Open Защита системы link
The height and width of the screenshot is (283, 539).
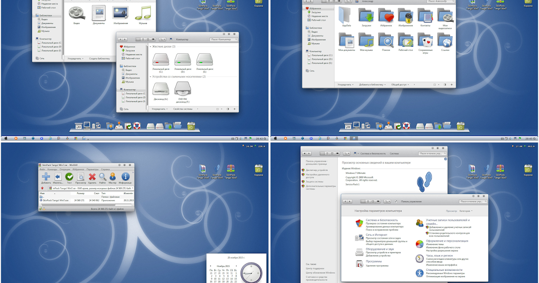click(315, 181)
